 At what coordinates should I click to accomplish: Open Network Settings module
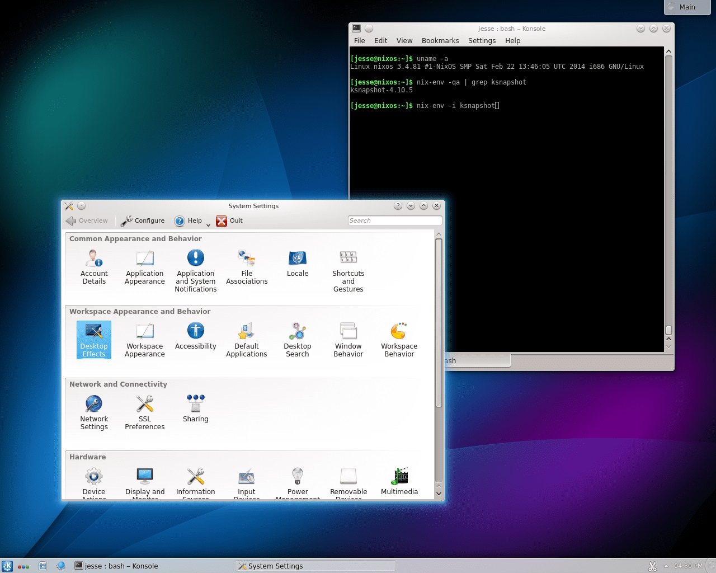[x=94, y=412]
